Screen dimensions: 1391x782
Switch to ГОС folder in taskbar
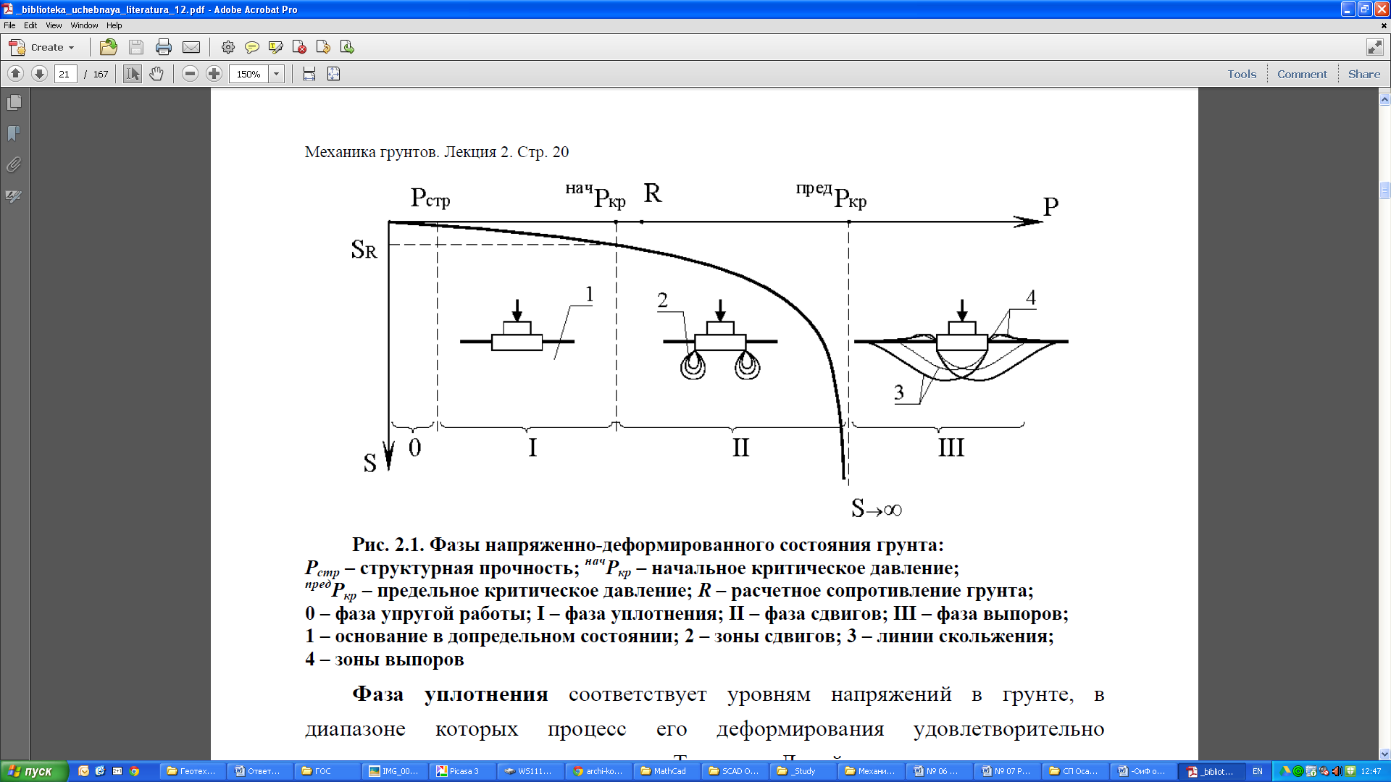click(x=326, y=771)
